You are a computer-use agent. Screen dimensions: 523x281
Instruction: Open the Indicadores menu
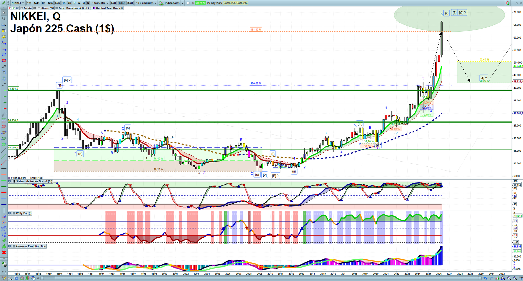click(x=170, y=3)
